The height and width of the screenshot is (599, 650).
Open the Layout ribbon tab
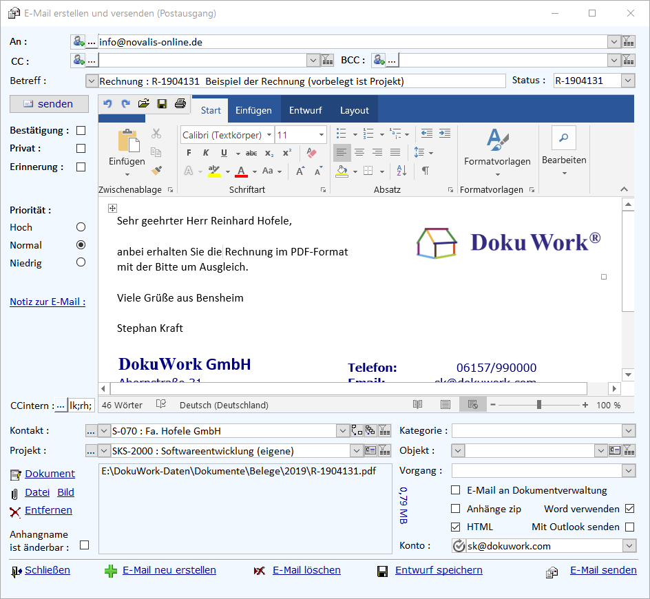pyautogui.click(x=354, y=110)
